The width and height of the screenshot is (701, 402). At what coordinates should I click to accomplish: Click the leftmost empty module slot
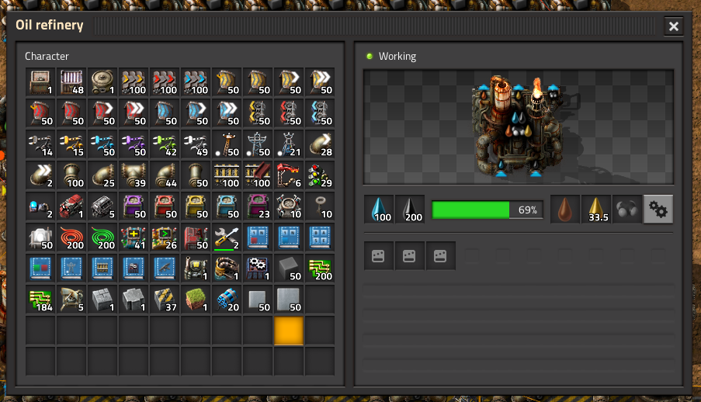click(379, 256)
